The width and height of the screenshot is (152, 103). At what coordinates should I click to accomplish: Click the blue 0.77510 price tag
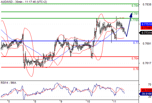tap(146, 24)
